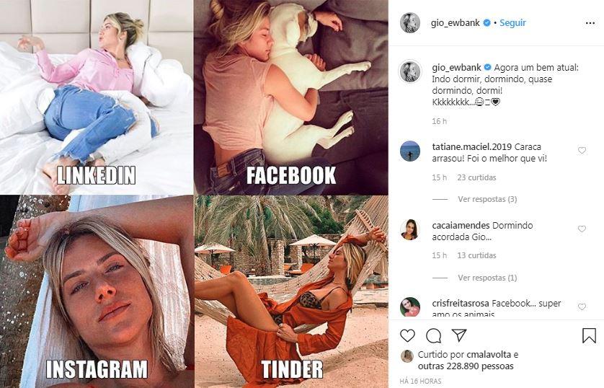The height and width of the screenshot is (388, 604).
Task: Open gio_ewbank username in header
Action: pyautogui.click(x=456, y=23)
